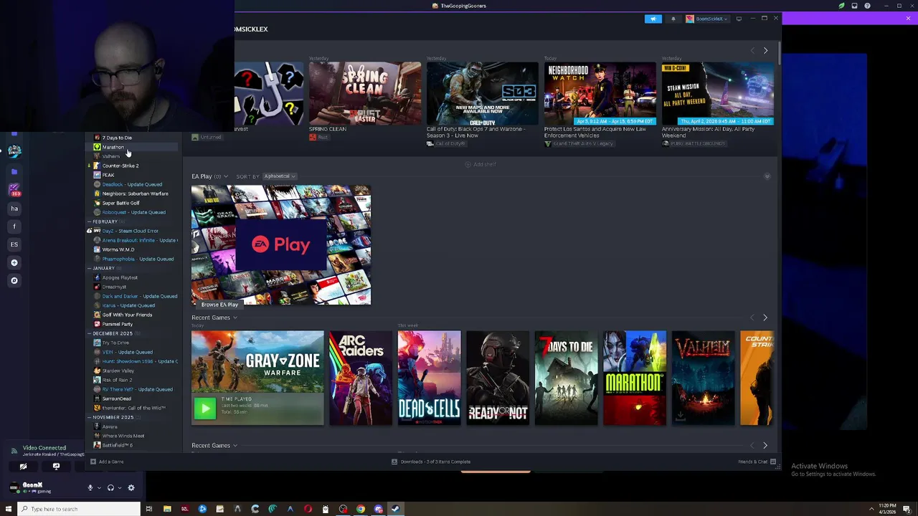
Task: Open Valheim game tile in Recent Games
Action: click(x=703, y=378)
